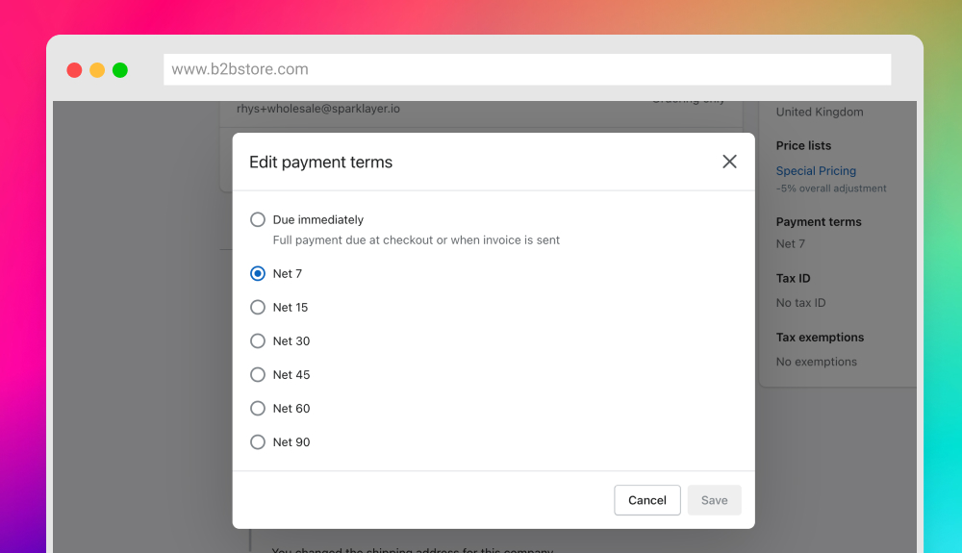Click the green maximize window dot
Viewport: 962px width, 553px height.
tap(120, 70)
